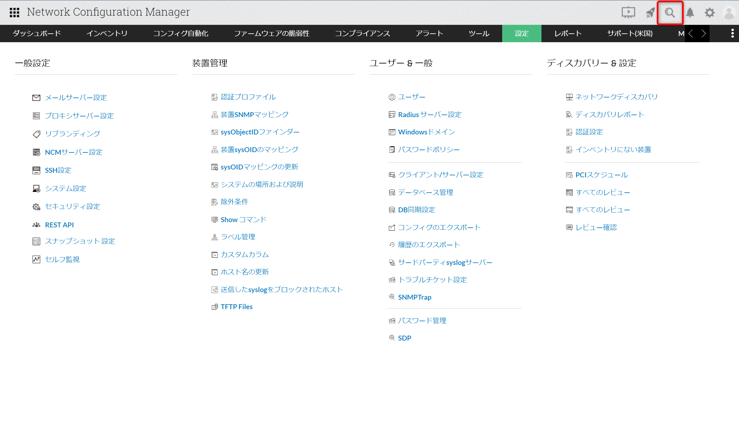The height and width of the screenshot is (422, 739).
Task: Click the chart icon beside セルフ監視
Action: click(x=36, y=259)
